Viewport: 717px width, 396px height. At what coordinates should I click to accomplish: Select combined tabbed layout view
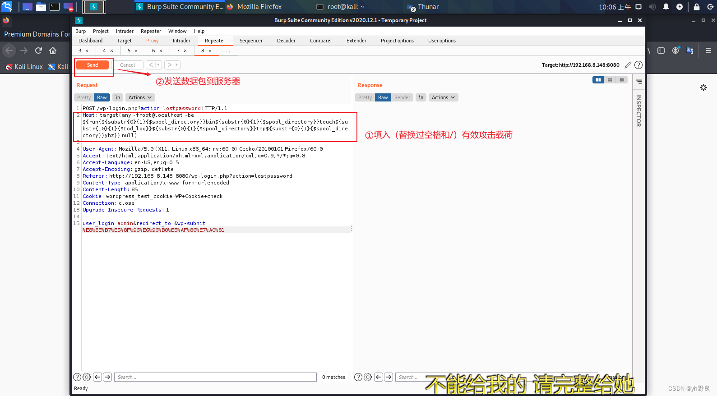point(622,80)
